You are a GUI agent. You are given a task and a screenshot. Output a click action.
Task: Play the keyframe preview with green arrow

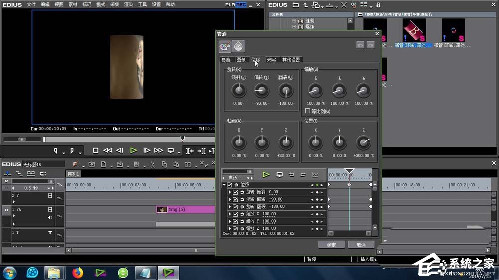tap(266, 175)
